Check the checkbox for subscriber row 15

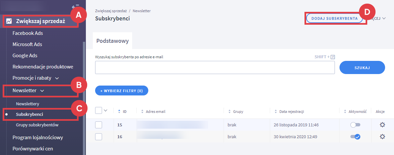99,125
